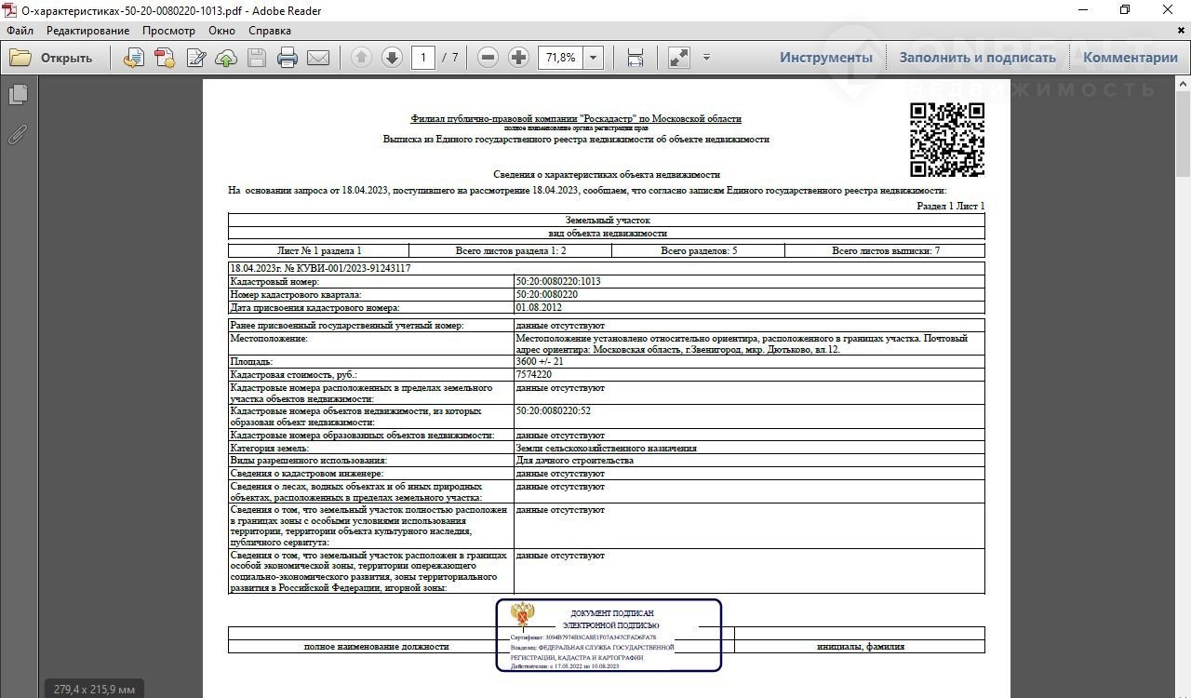Open the Просмотр menu
The height and width of the screenshot is (698, 1191).
click(168, 31)
